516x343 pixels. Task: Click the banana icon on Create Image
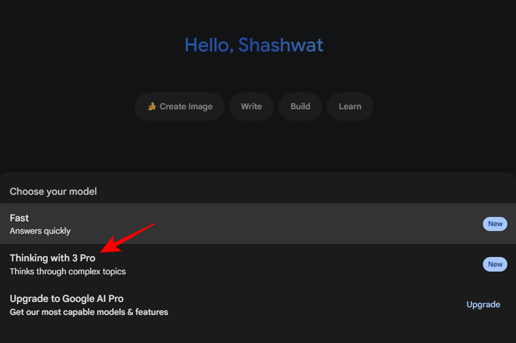pos(152,107)
